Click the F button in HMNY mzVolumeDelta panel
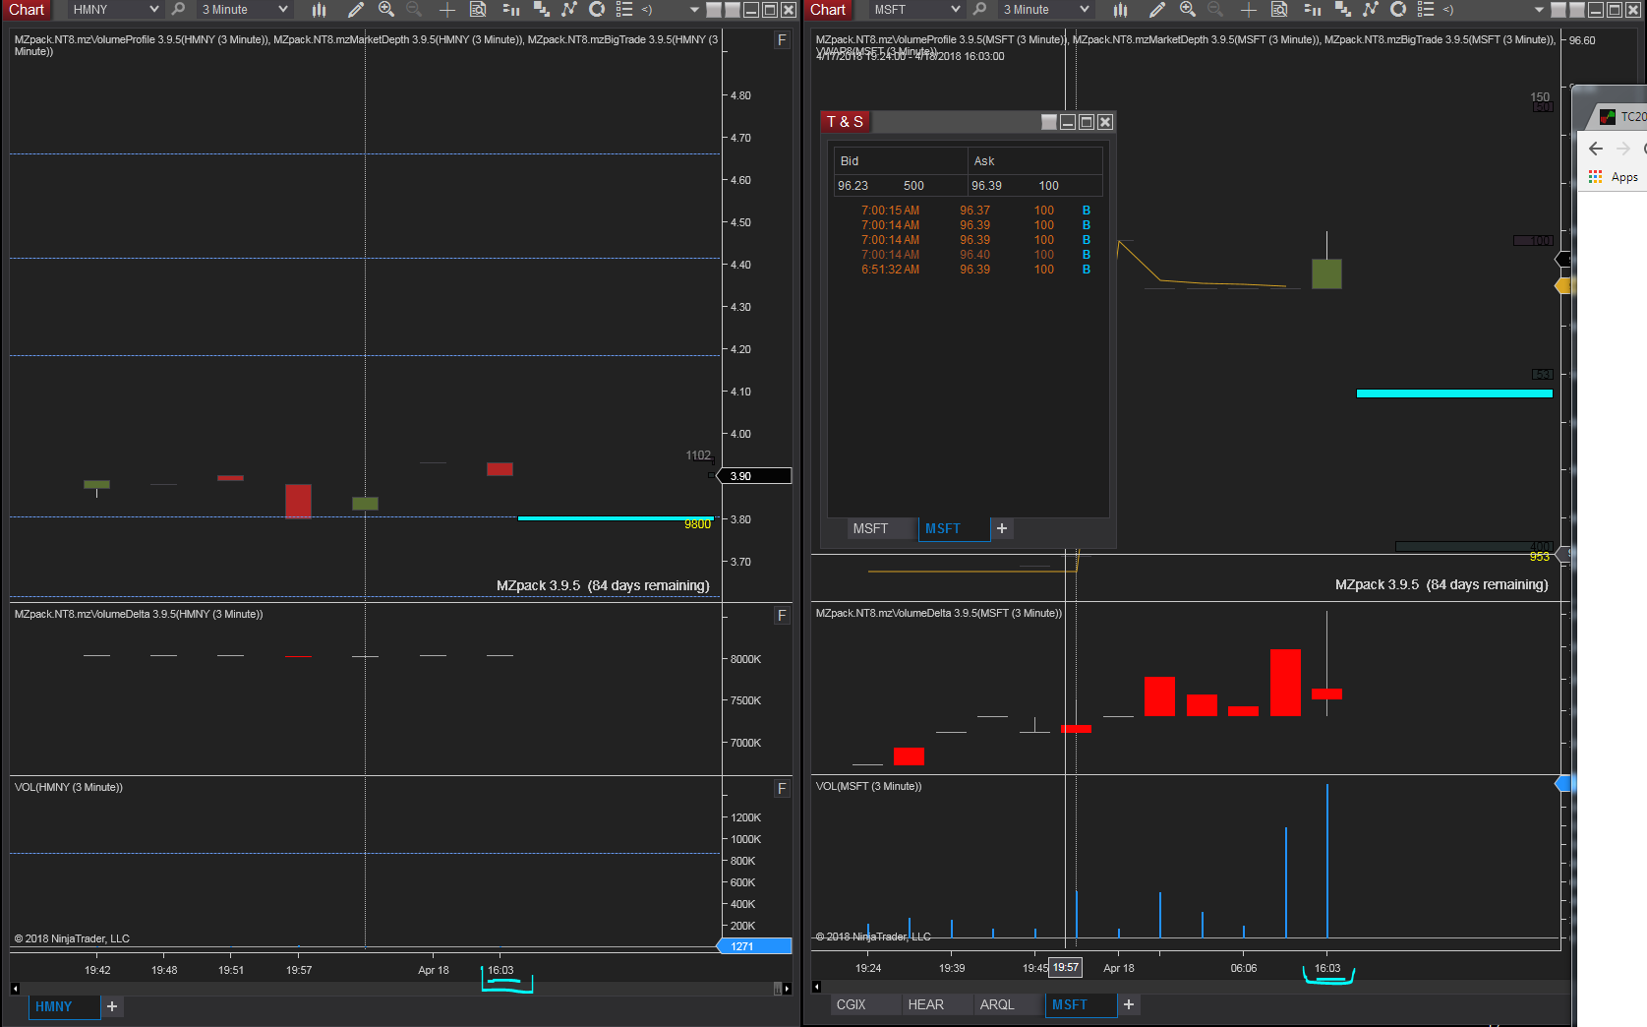1647x1027 pixels. tap(782, 616)
